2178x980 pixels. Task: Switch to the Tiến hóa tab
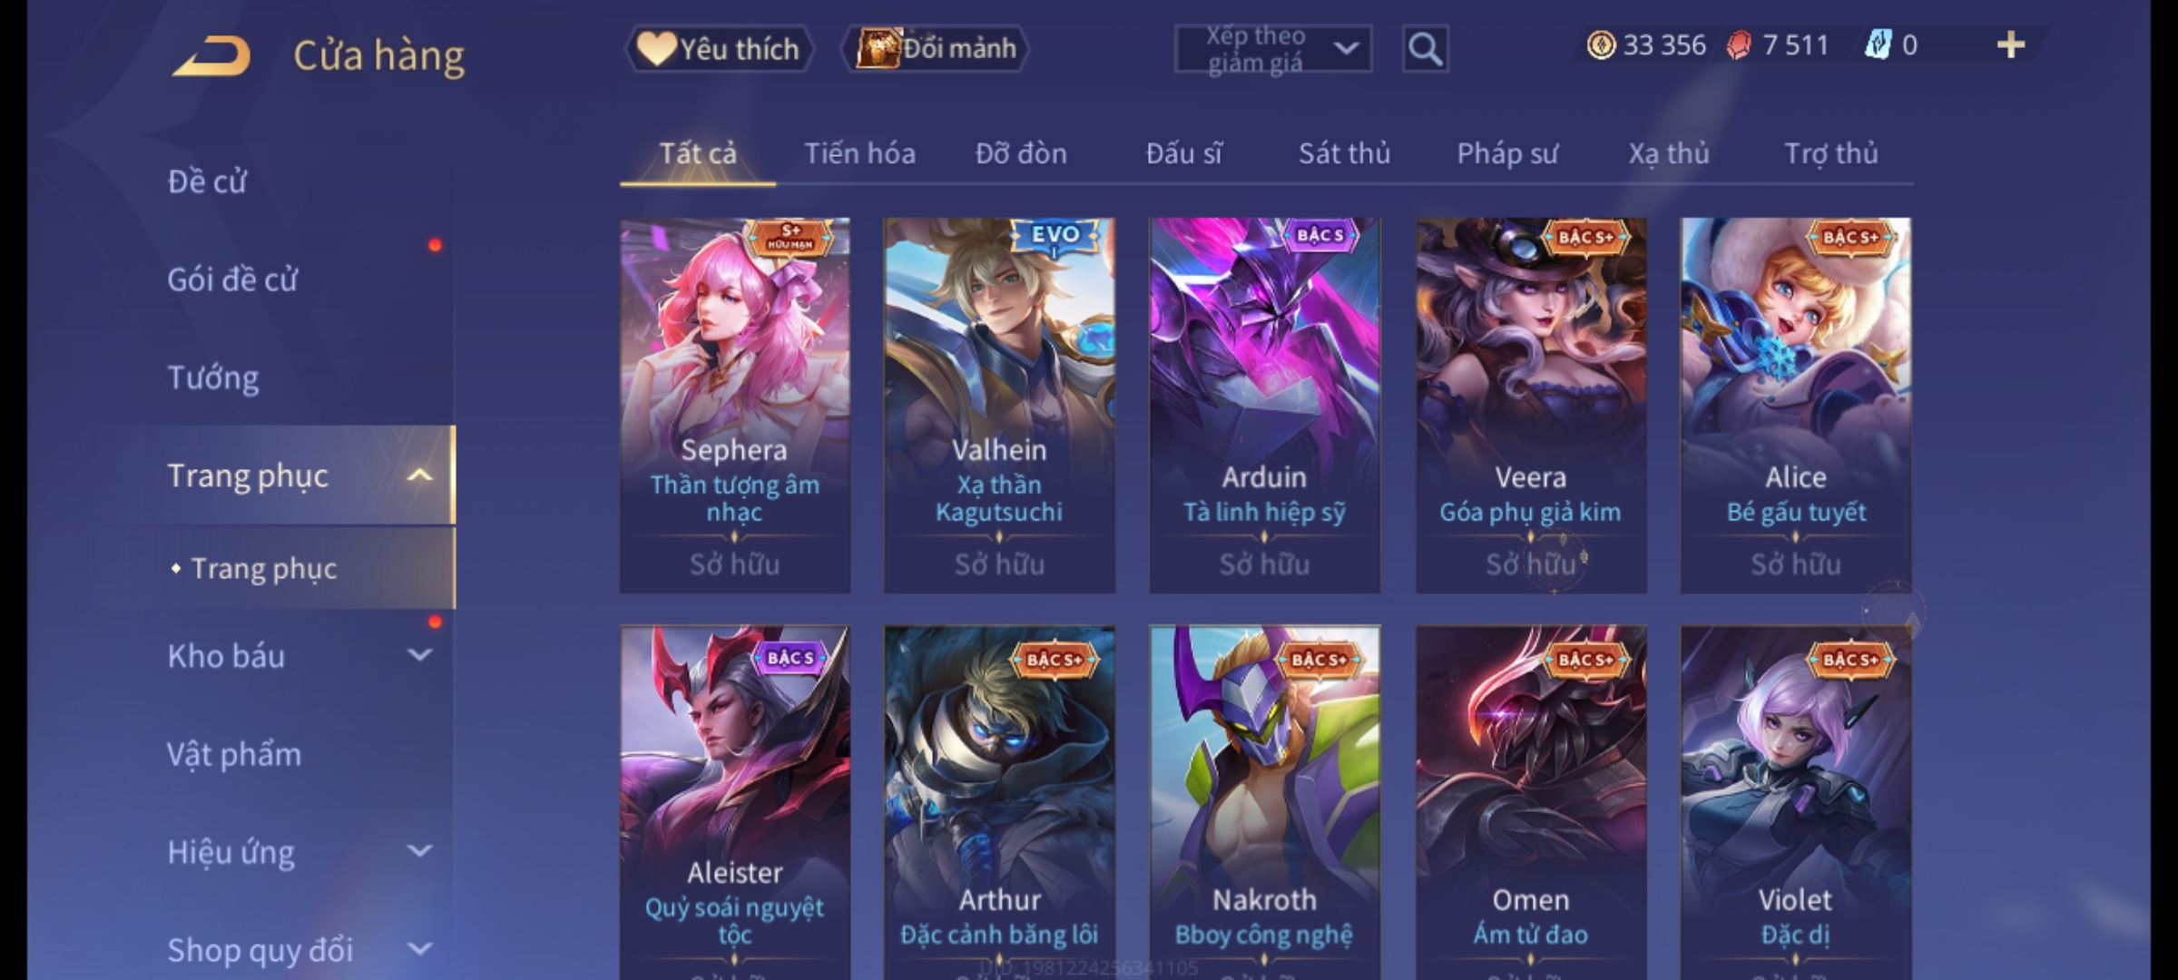tap(859, 153)
